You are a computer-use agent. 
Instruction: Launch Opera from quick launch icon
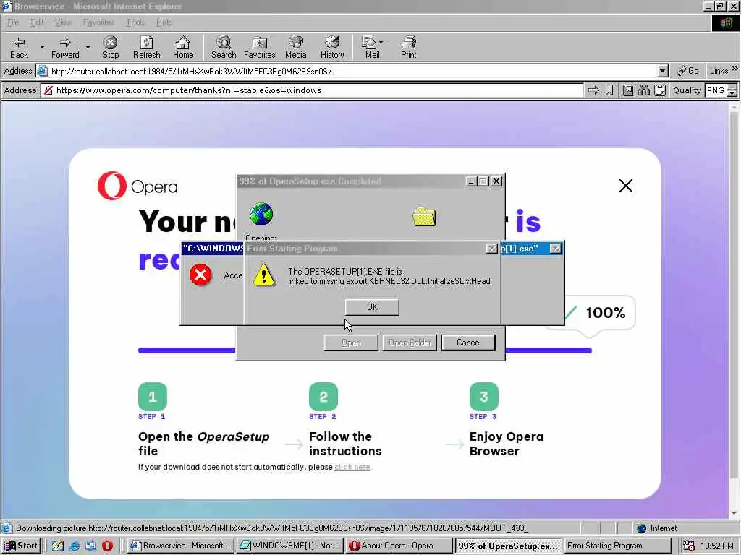tap(107, 546)
